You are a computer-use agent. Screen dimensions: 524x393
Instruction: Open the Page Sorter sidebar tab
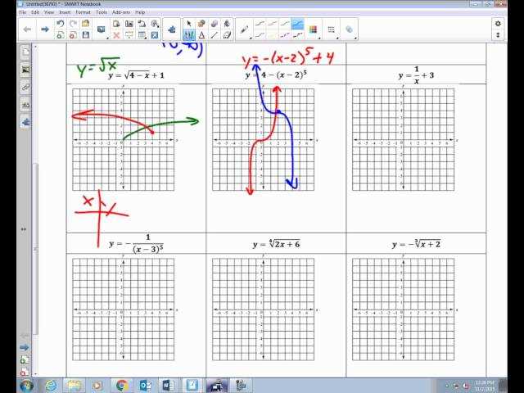pos(25,52)
